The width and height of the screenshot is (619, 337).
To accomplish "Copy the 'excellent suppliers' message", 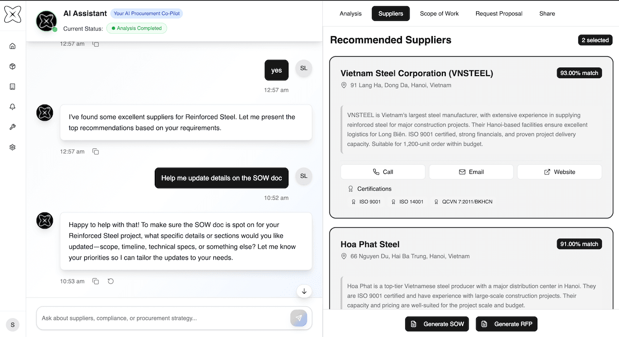I will pos(96,152).
